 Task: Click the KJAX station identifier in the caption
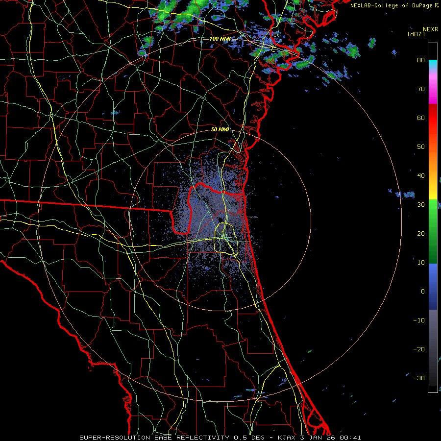pyautogui.click(x=286, y=438)
